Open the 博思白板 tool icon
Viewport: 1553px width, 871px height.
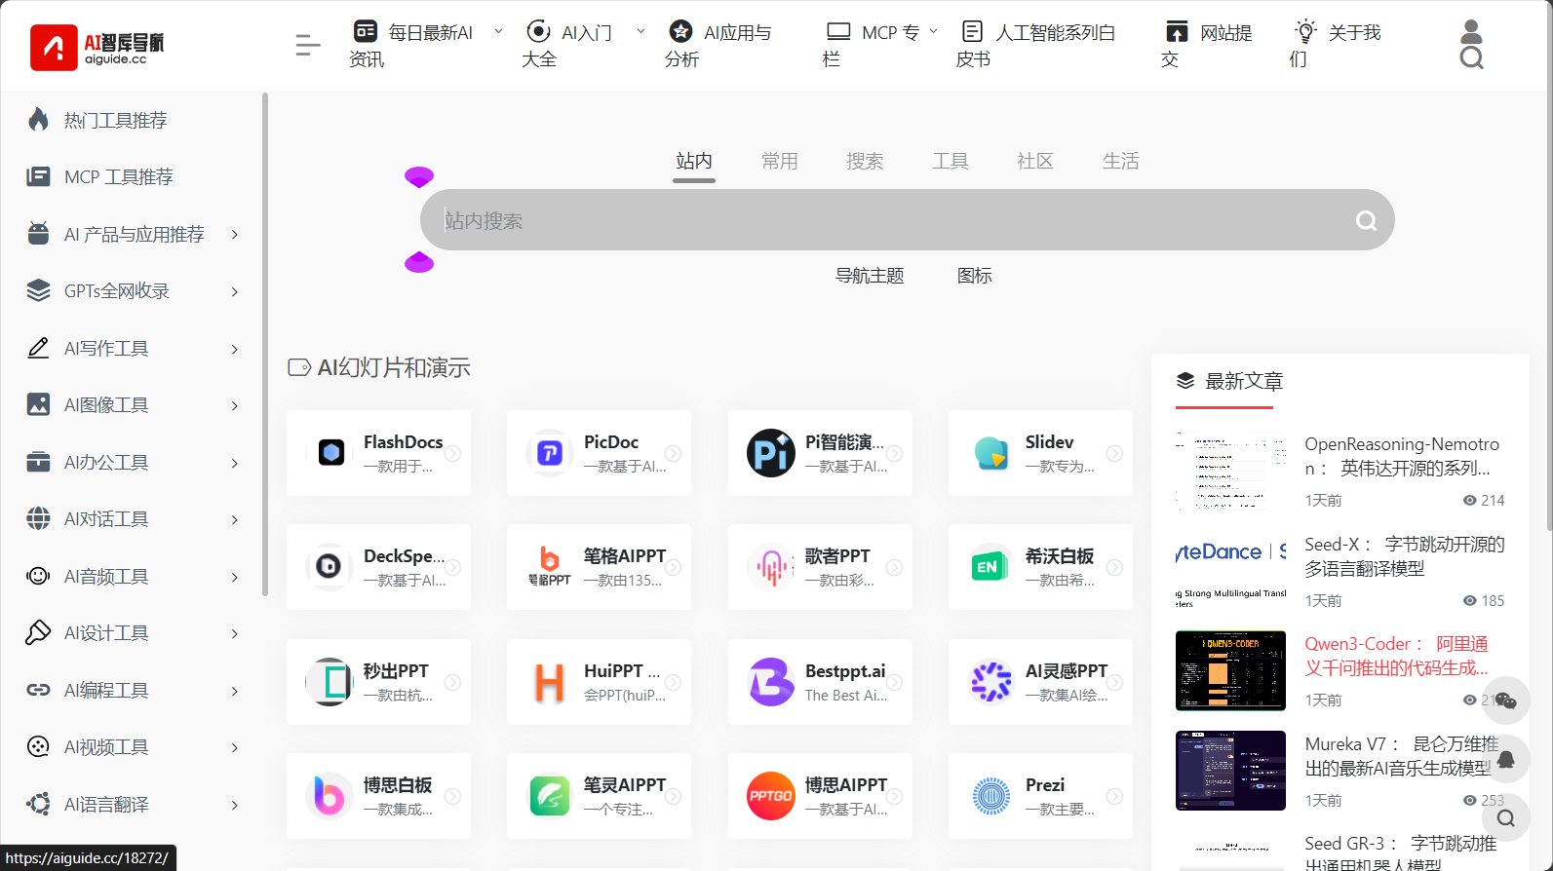(330, 796)
